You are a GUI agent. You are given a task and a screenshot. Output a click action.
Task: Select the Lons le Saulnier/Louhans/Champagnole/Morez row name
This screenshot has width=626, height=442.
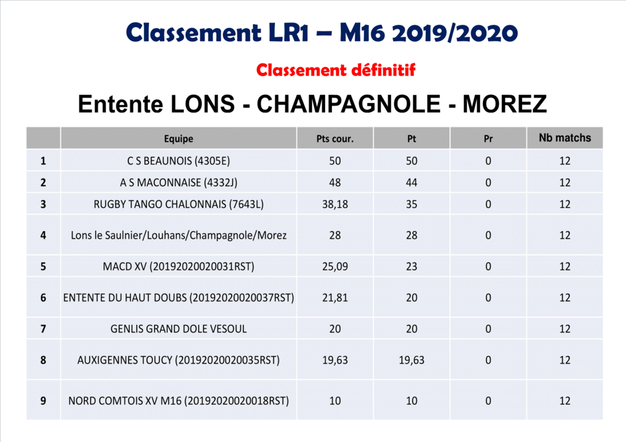[x=179, y=235]
